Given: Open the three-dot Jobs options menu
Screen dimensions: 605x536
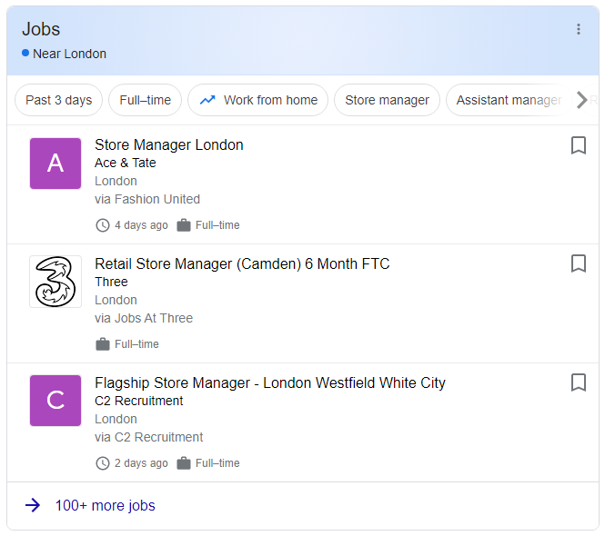Looking at the screenshot, I should click(578, 29).
